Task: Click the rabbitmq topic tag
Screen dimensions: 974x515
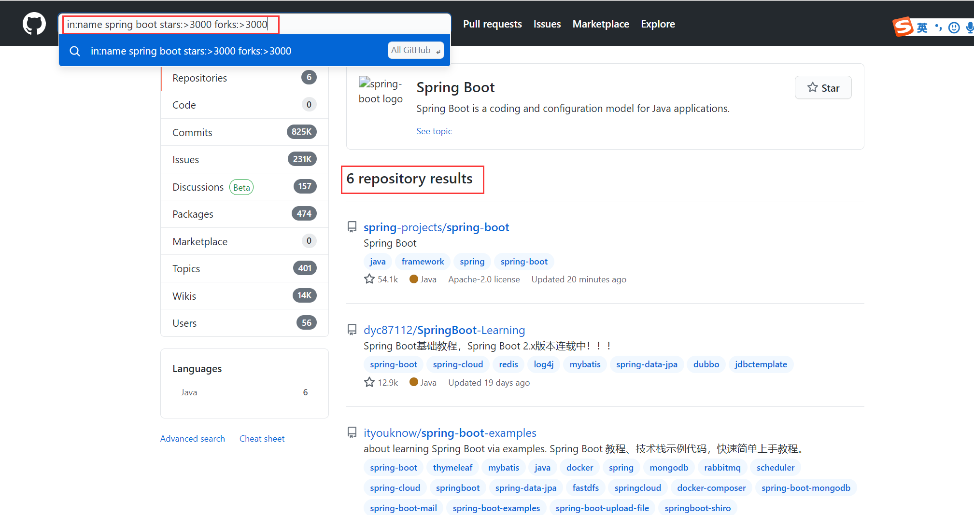Action: pyautogui.click(x=722, y=467)
